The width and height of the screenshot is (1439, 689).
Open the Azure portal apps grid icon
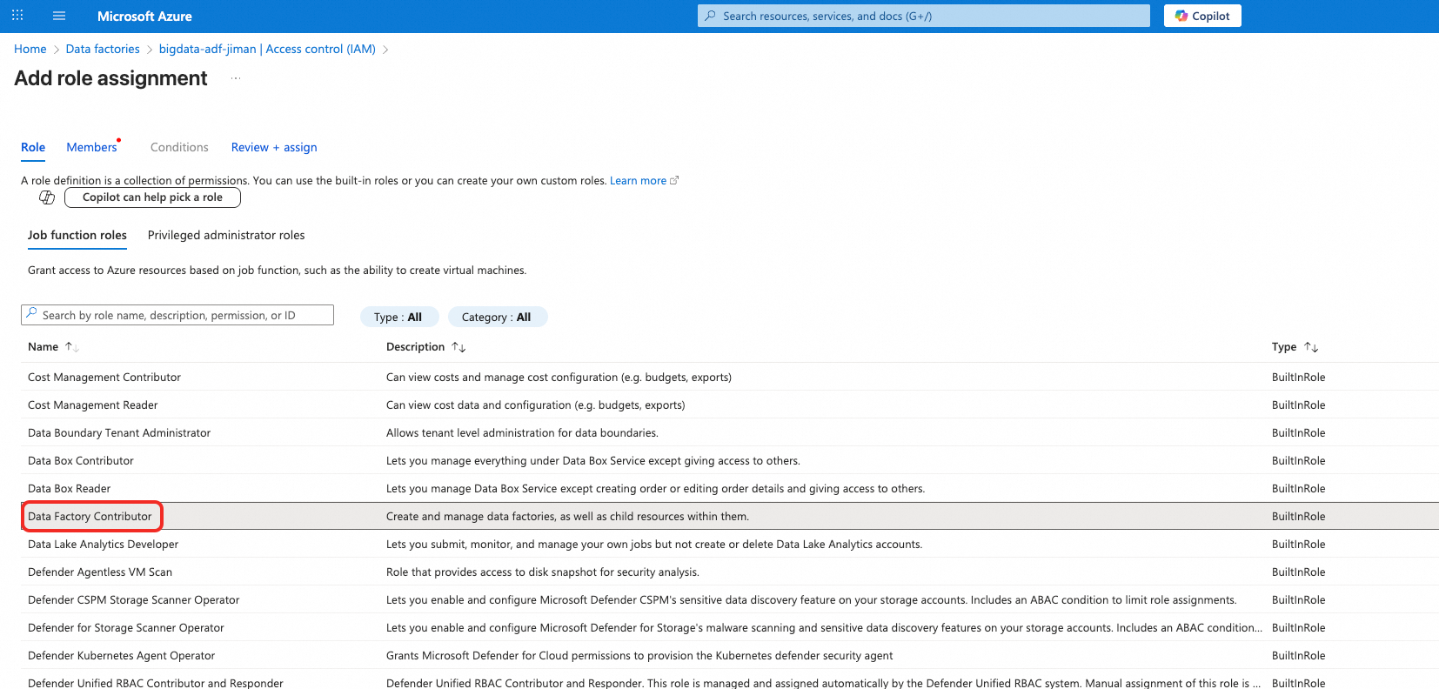tap(17, 16)
